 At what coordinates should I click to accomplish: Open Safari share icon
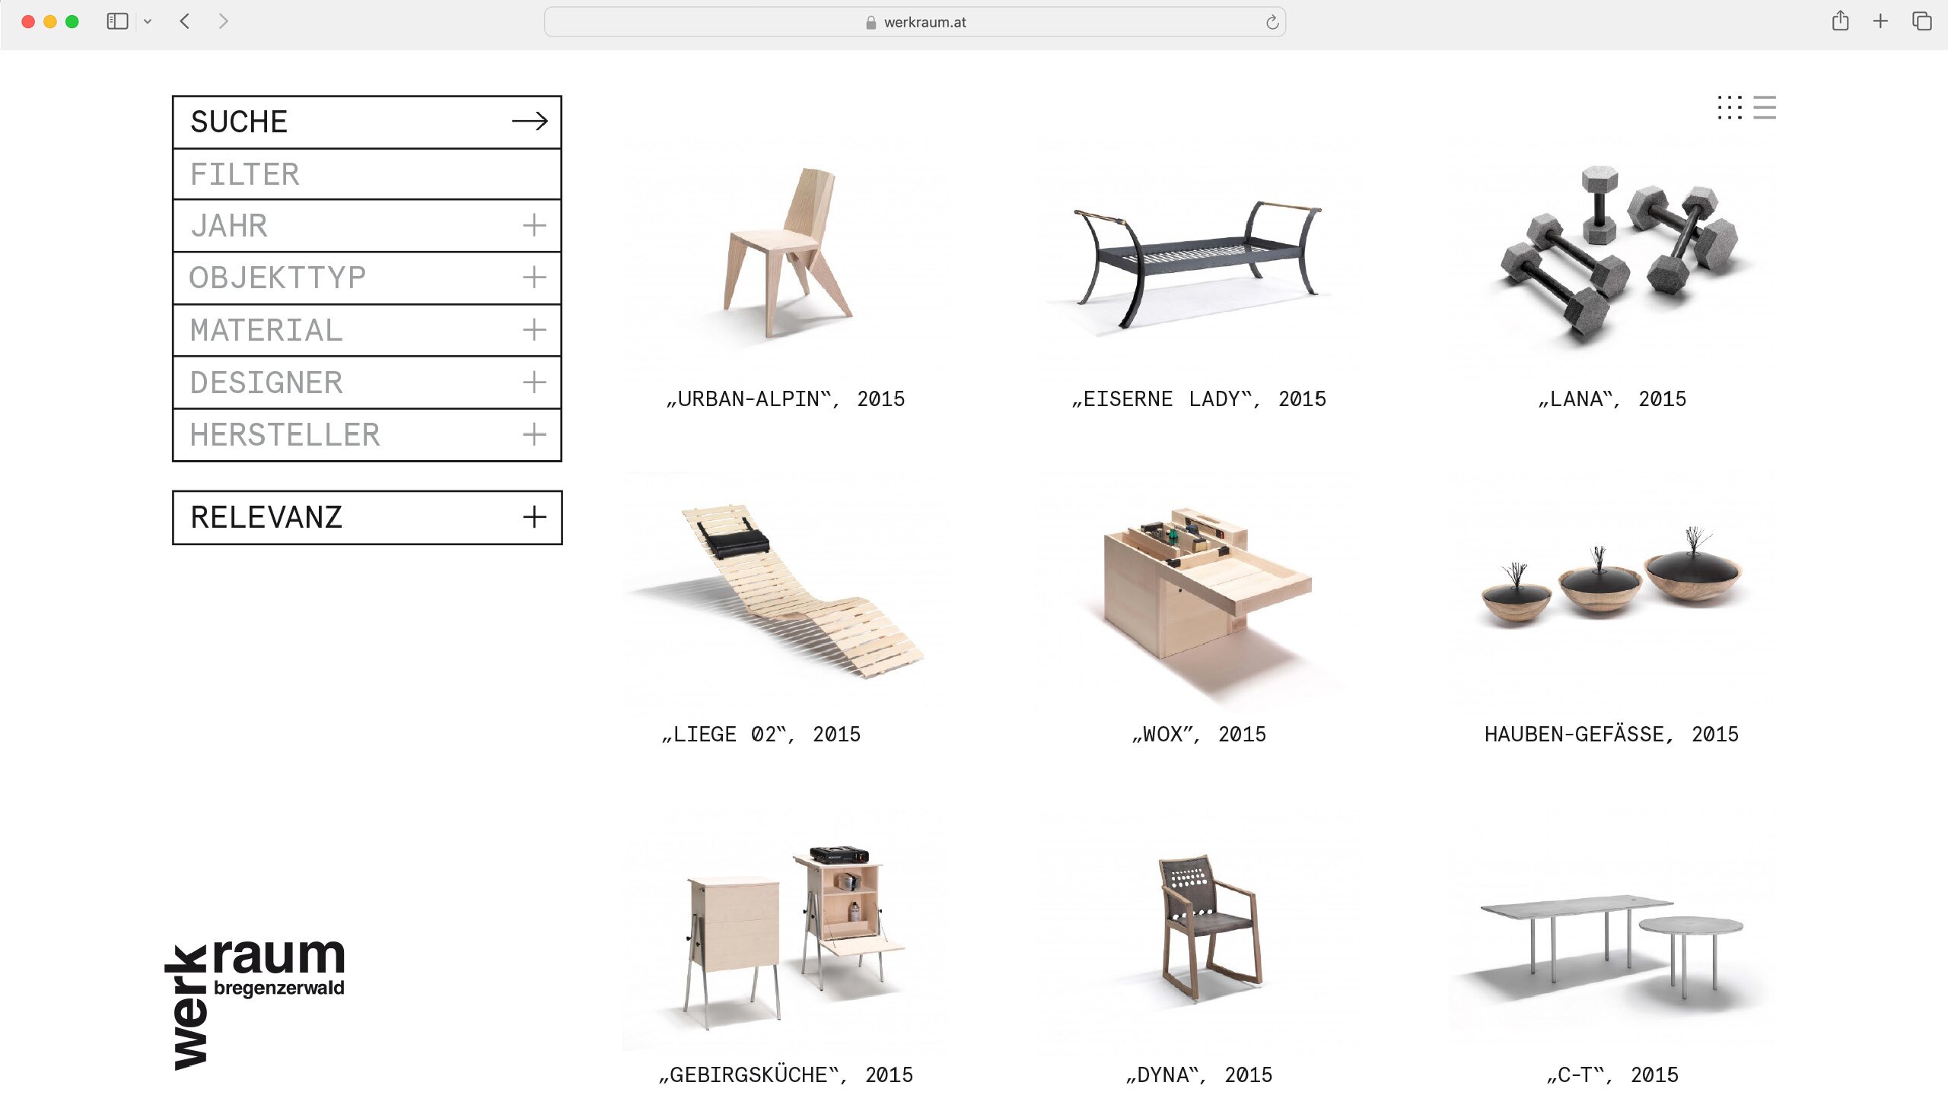(1840, 21)
